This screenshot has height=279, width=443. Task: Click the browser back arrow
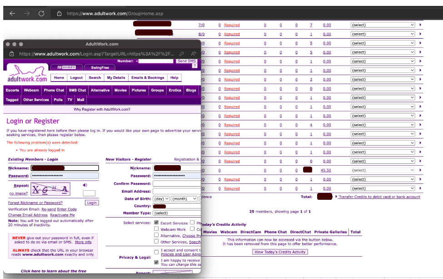[x=12, y=14]
